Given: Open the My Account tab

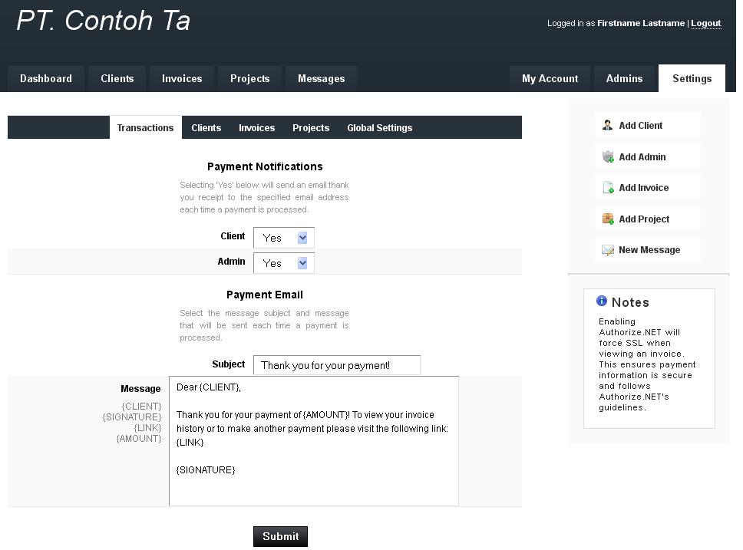Looking at the screenshot, I should (550, 79).
